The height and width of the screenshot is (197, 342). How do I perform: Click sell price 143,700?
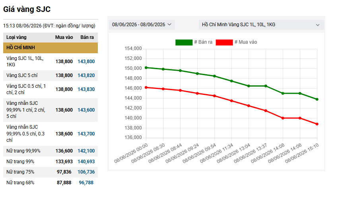click(x=86, y=134)
